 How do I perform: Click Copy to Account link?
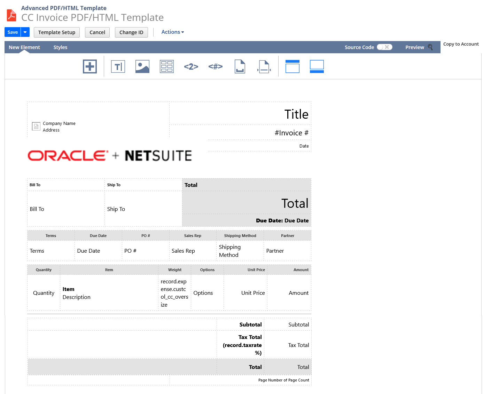click(461, 44)
